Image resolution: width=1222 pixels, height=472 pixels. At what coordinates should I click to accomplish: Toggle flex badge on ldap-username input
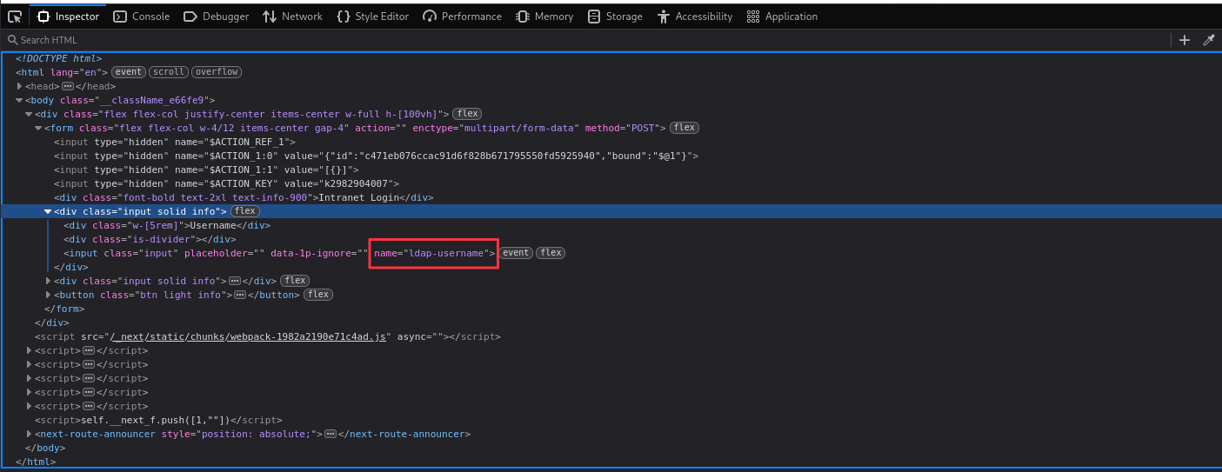coord(551,253)
